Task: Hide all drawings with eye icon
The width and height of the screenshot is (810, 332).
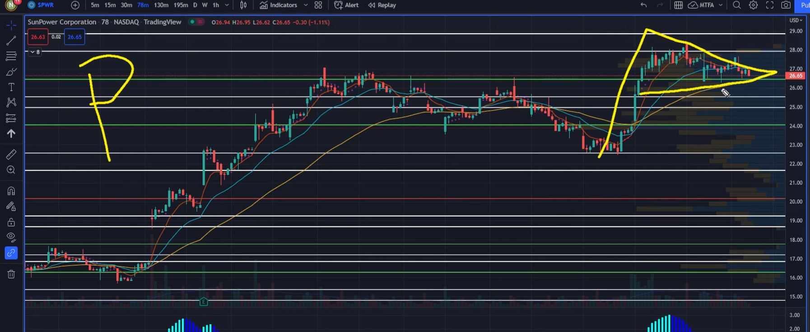Action: pyautogui.click(x=11, y=237)
